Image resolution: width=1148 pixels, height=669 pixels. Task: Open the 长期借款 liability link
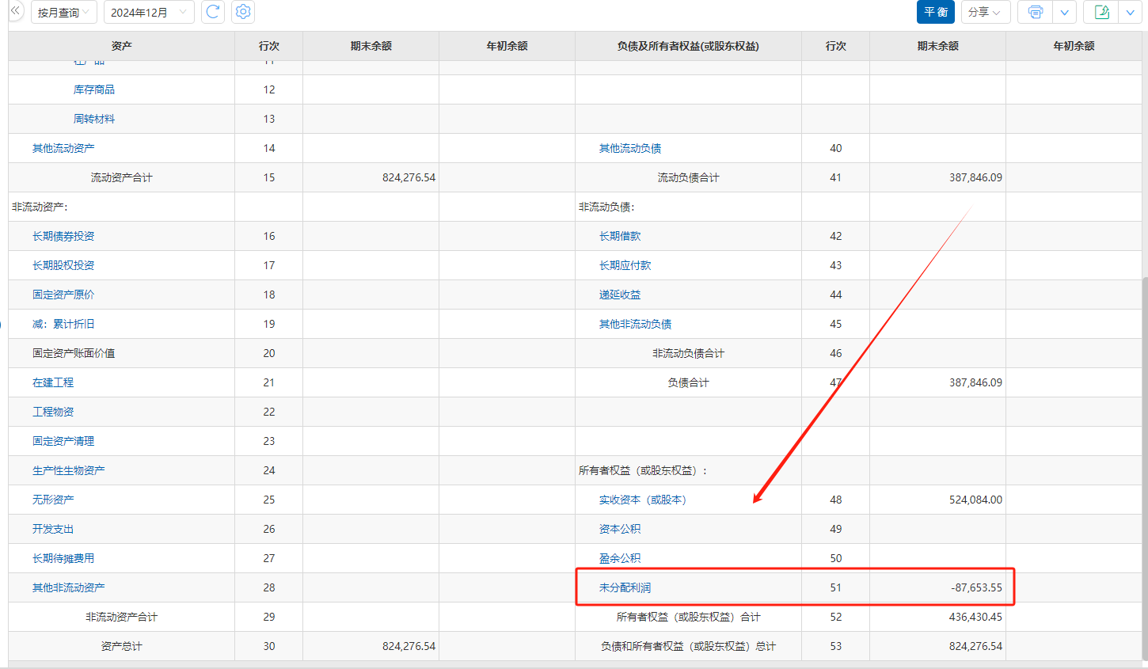620,236
